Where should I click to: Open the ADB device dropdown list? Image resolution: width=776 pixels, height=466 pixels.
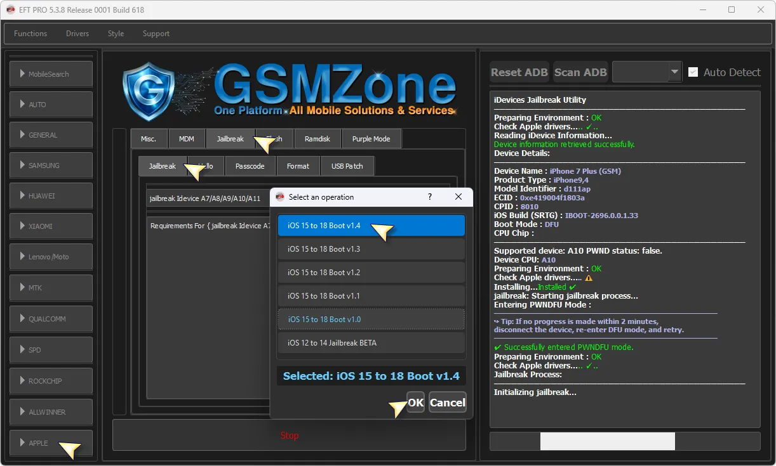674,72
